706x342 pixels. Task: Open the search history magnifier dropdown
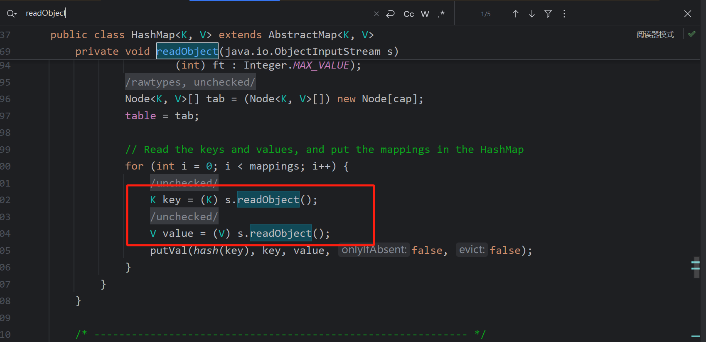click(12, 14)
